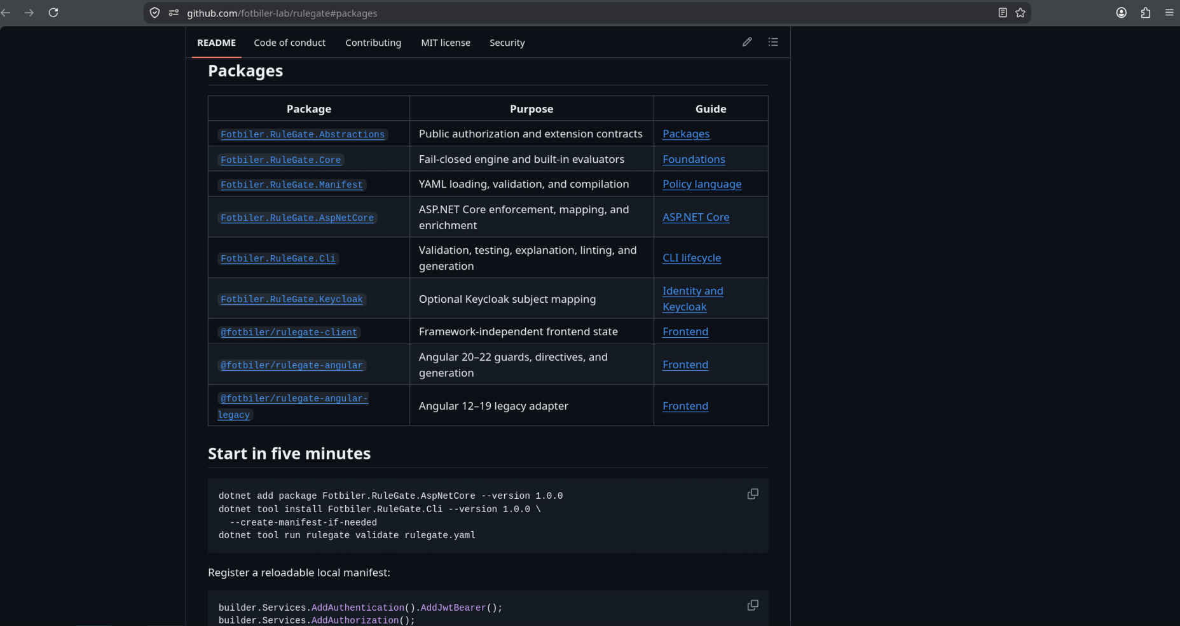Open the Identity and Keycloak guide
Image resolution: width=1180 pixels, height=626 pixels.
coord(693,298)
